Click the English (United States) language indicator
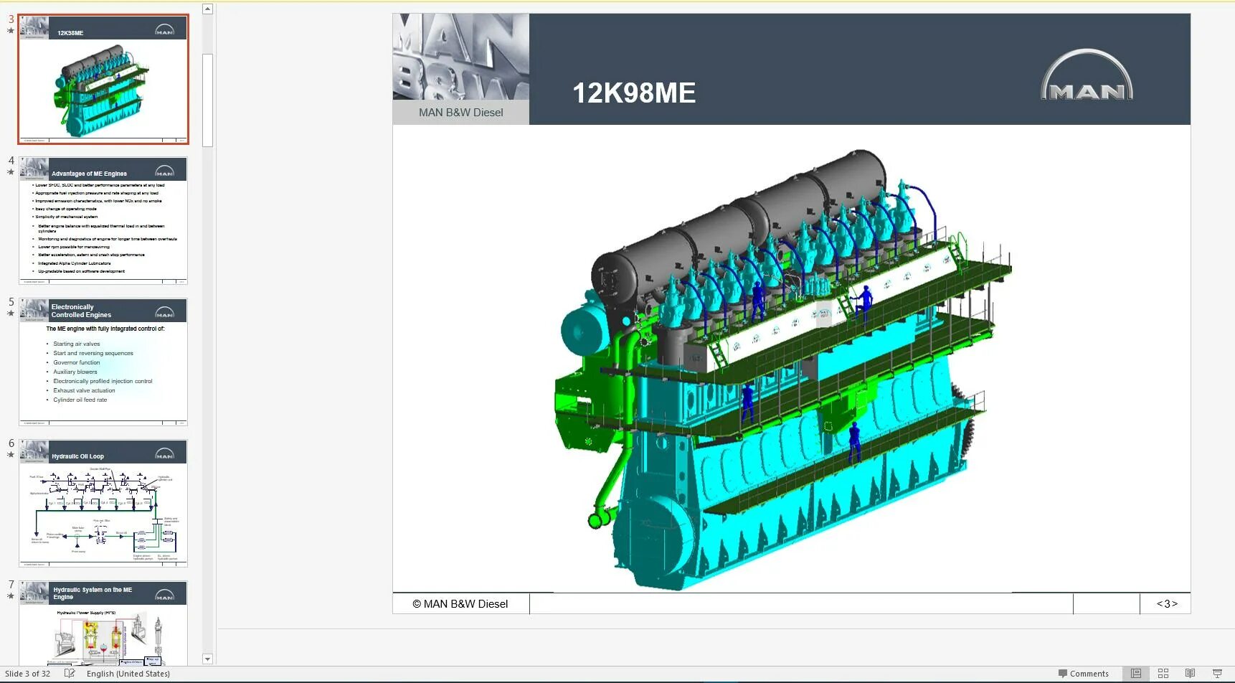 tap(128, 674)
